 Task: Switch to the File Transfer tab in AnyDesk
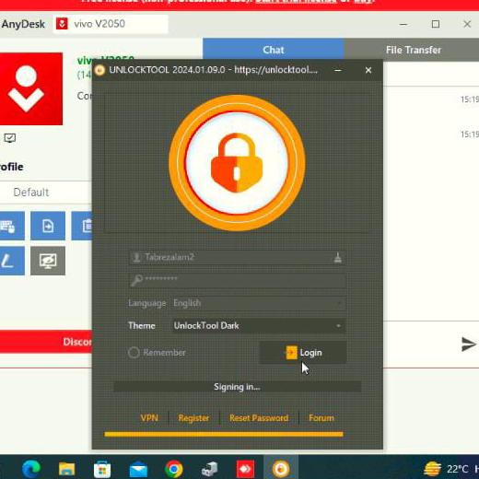[413, 50]
